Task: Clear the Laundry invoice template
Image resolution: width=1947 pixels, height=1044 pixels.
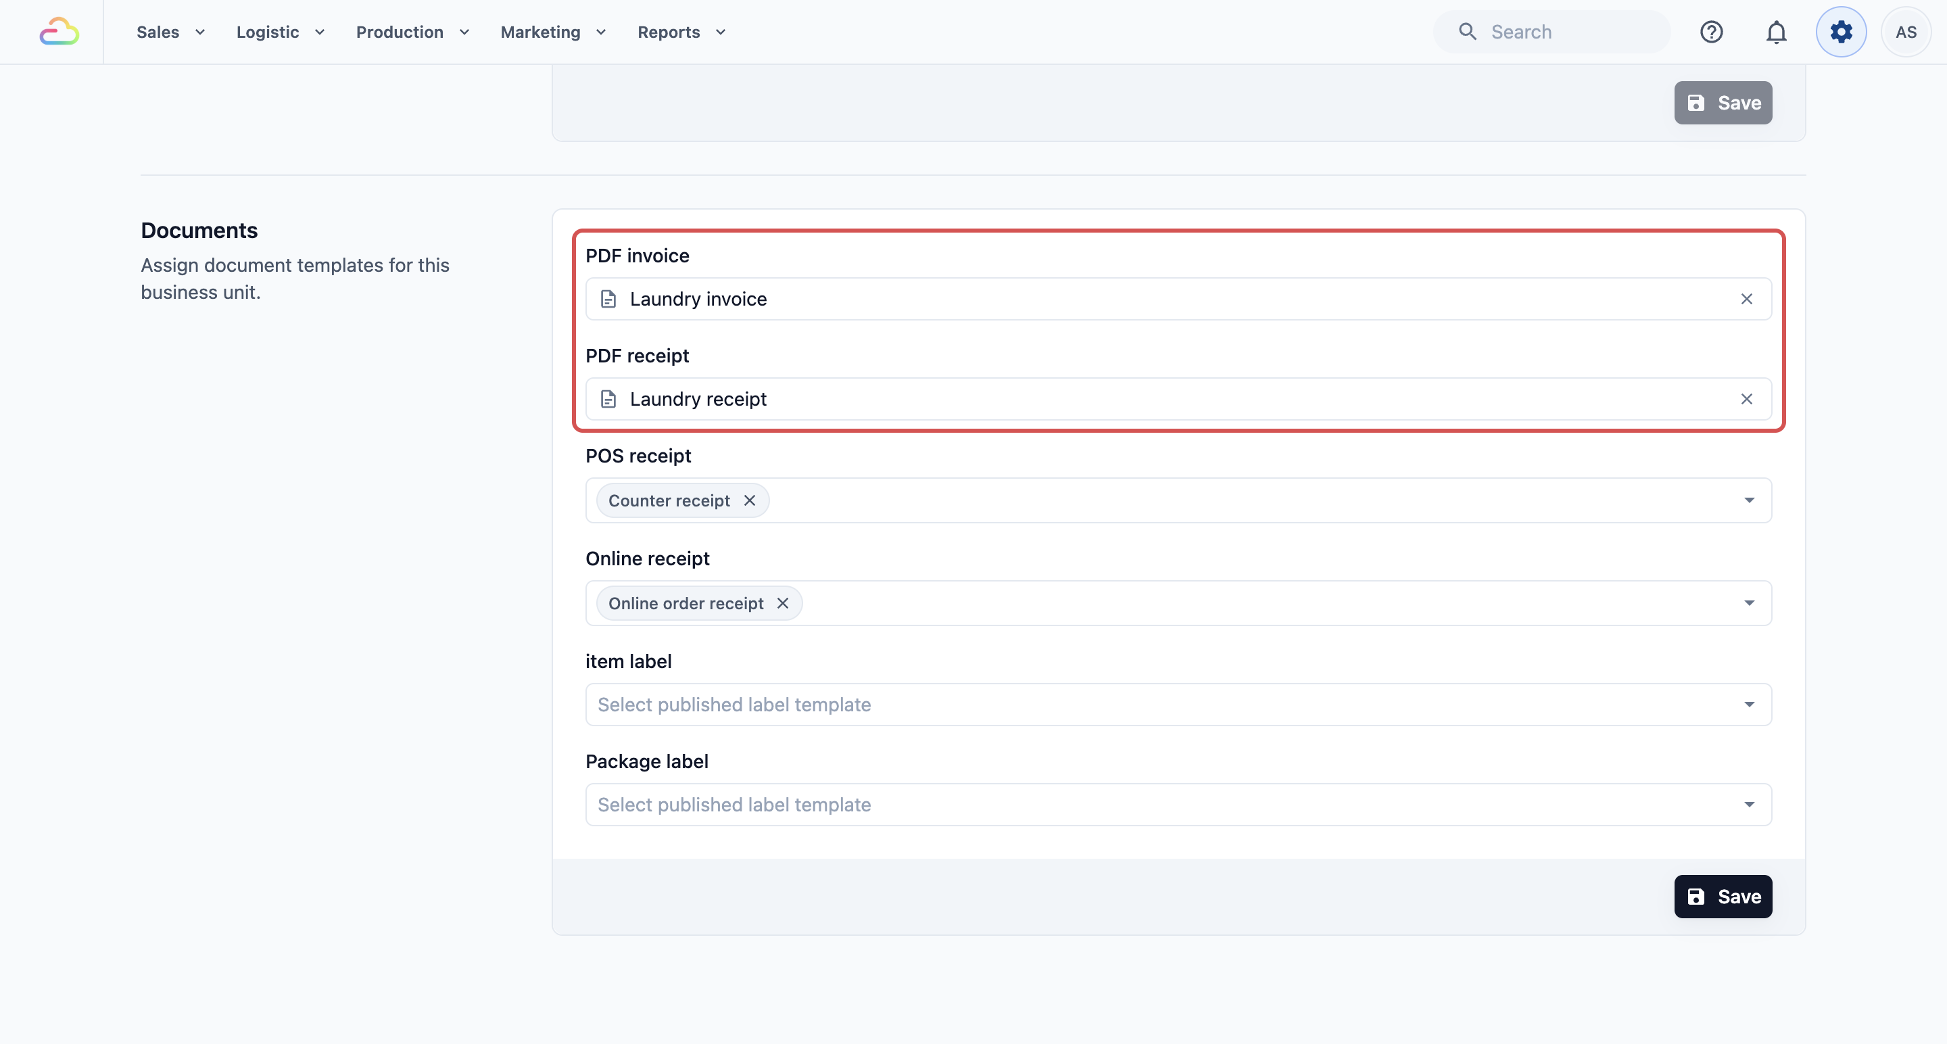Action: (x=1747, y=300)
